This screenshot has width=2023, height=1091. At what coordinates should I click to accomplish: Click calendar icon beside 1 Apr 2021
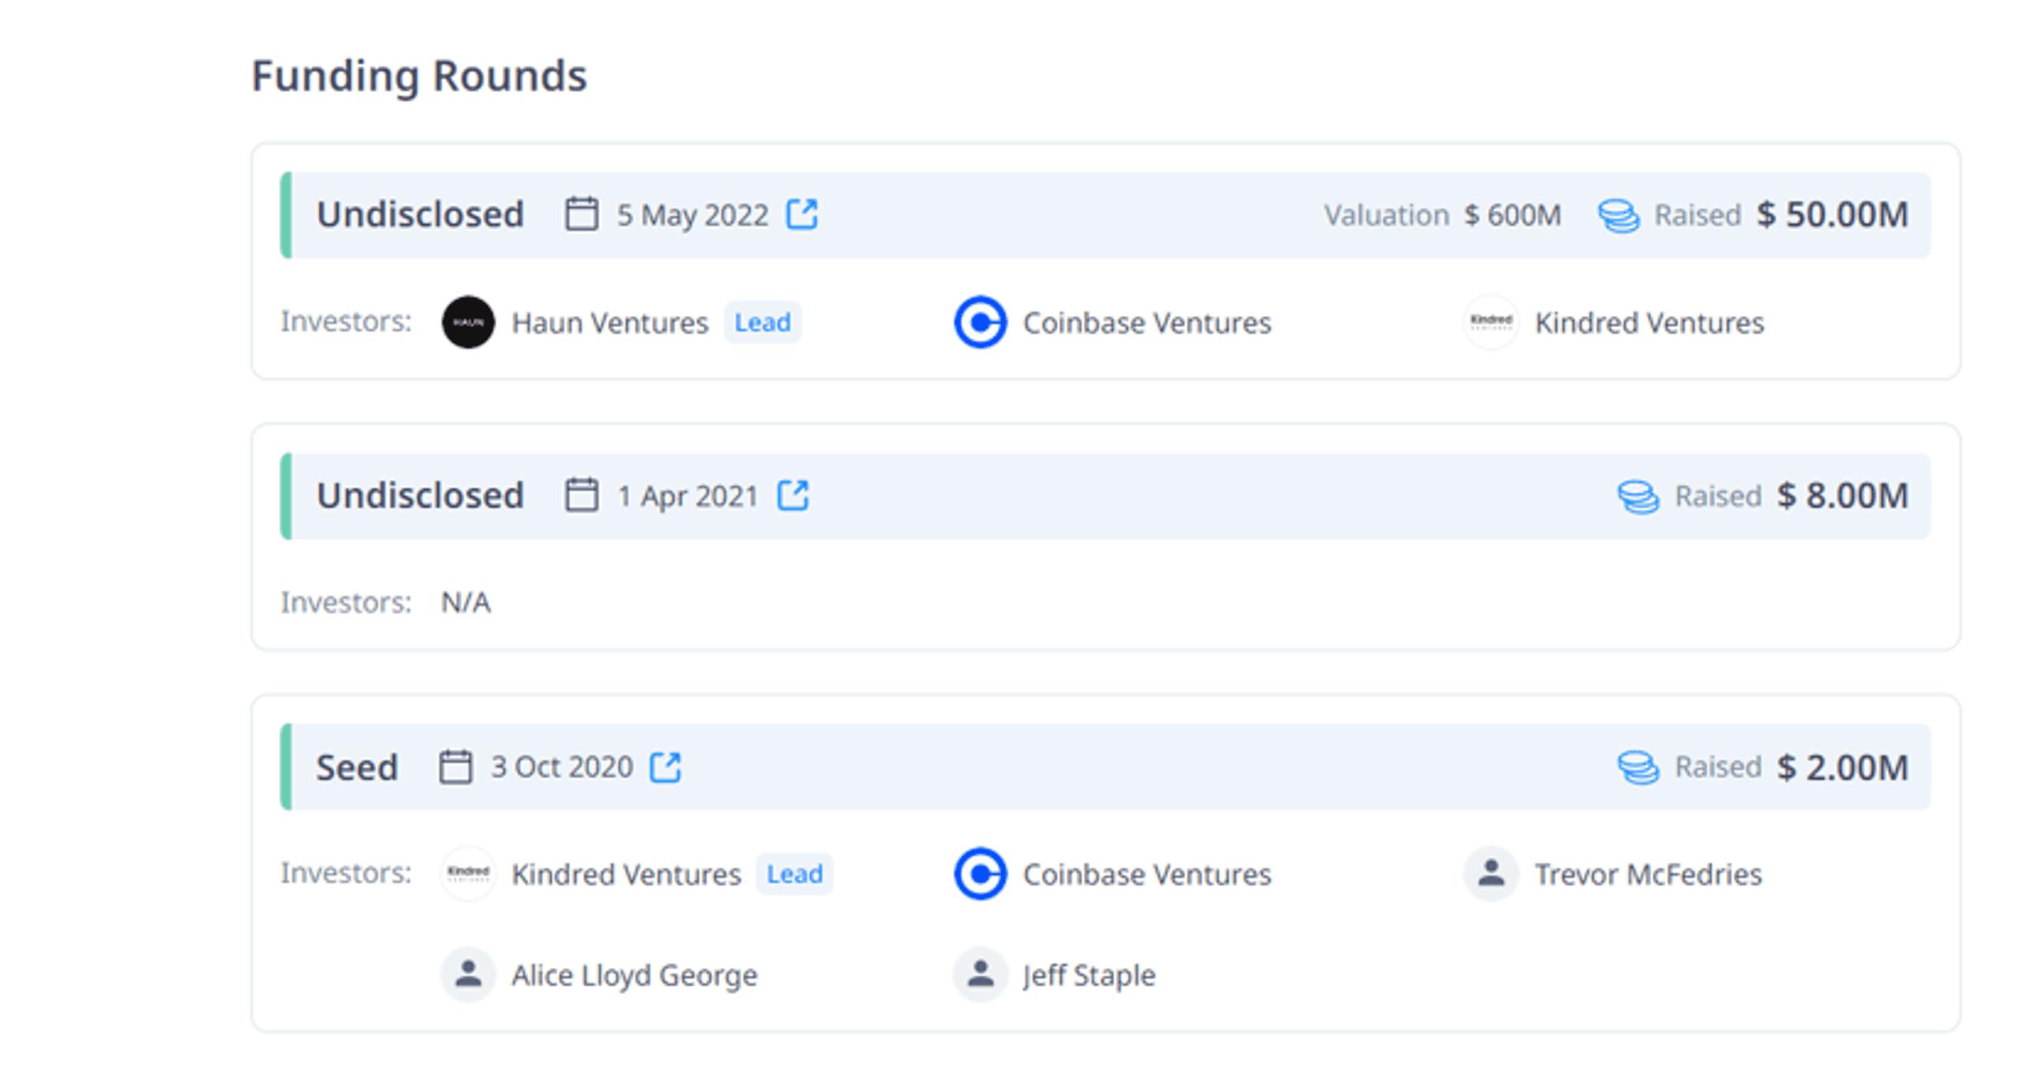581,495
